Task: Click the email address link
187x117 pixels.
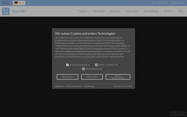Action: pos(178,3)
